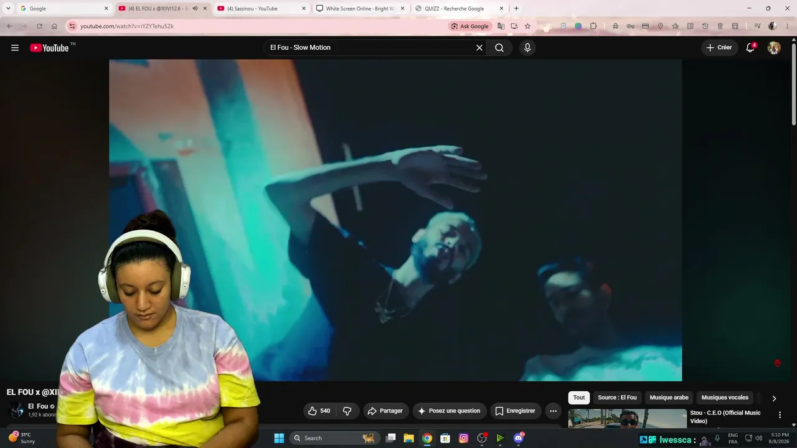Open options menu for Stou - C.E.O video
The image size is (797, 448).
[780, 415]
